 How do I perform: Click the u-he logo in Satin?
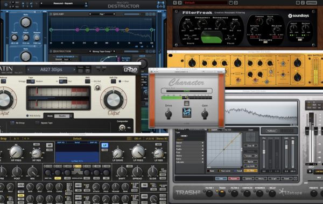tap(131, 70)
